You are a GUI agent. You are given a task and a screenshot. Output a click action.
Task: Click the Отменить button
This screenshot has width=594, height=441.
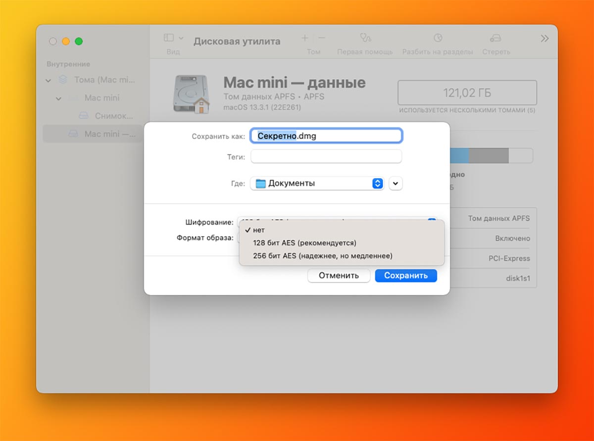point(339,276)
